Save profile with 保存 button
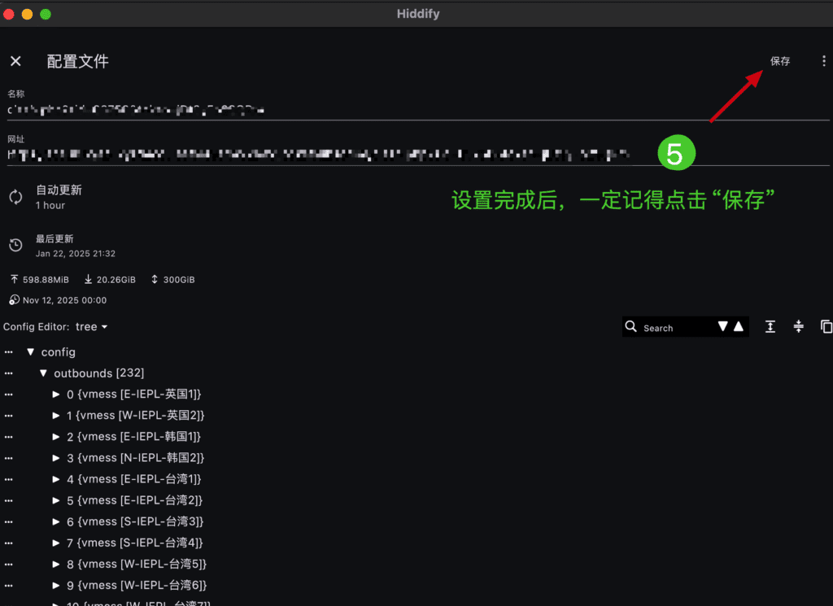The width and height of the screenshot is (833, 606). [x=780, y=61]
